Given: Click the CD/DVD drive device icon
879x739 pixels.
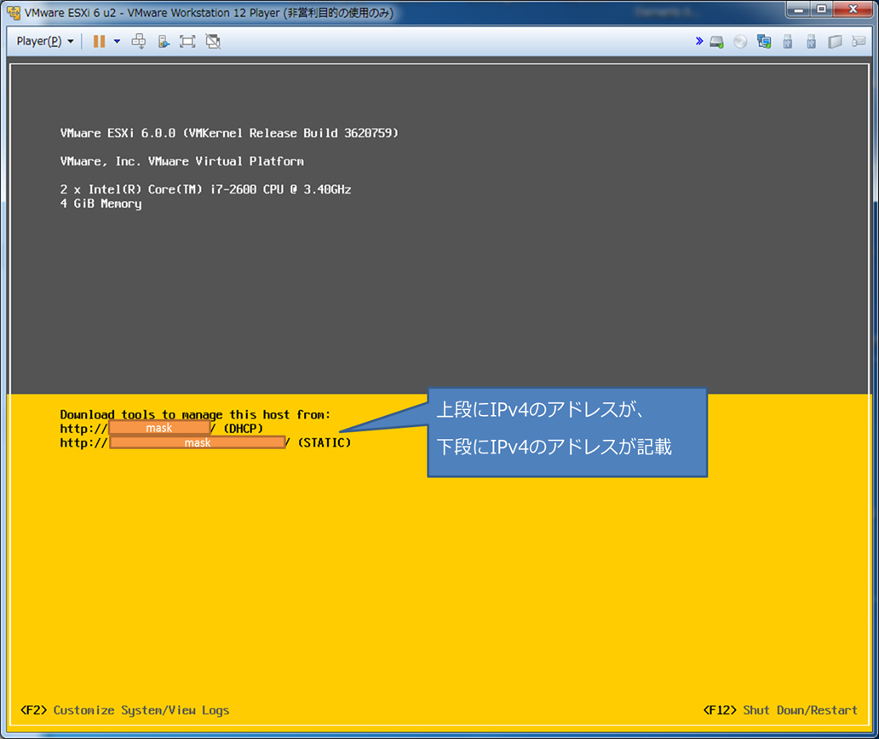Looking at the screenshot, I should click(x=739, y=41).
